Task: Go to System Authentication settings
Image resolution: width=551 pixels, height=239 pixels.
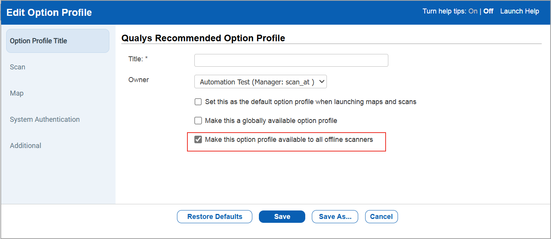Action: click(44, 119)
